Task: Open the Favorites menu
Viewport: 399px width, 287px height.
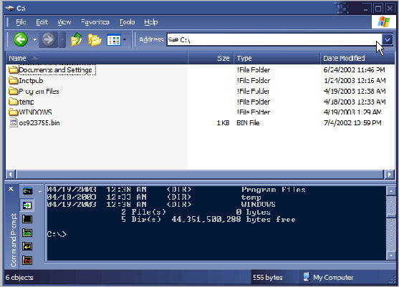Action: 95,22
